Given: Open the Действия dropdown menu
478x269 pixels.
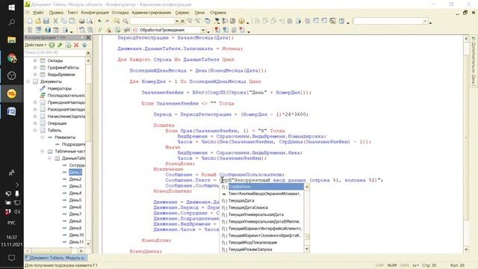Looking at the screenshot, I should click(x=36, y=45).
